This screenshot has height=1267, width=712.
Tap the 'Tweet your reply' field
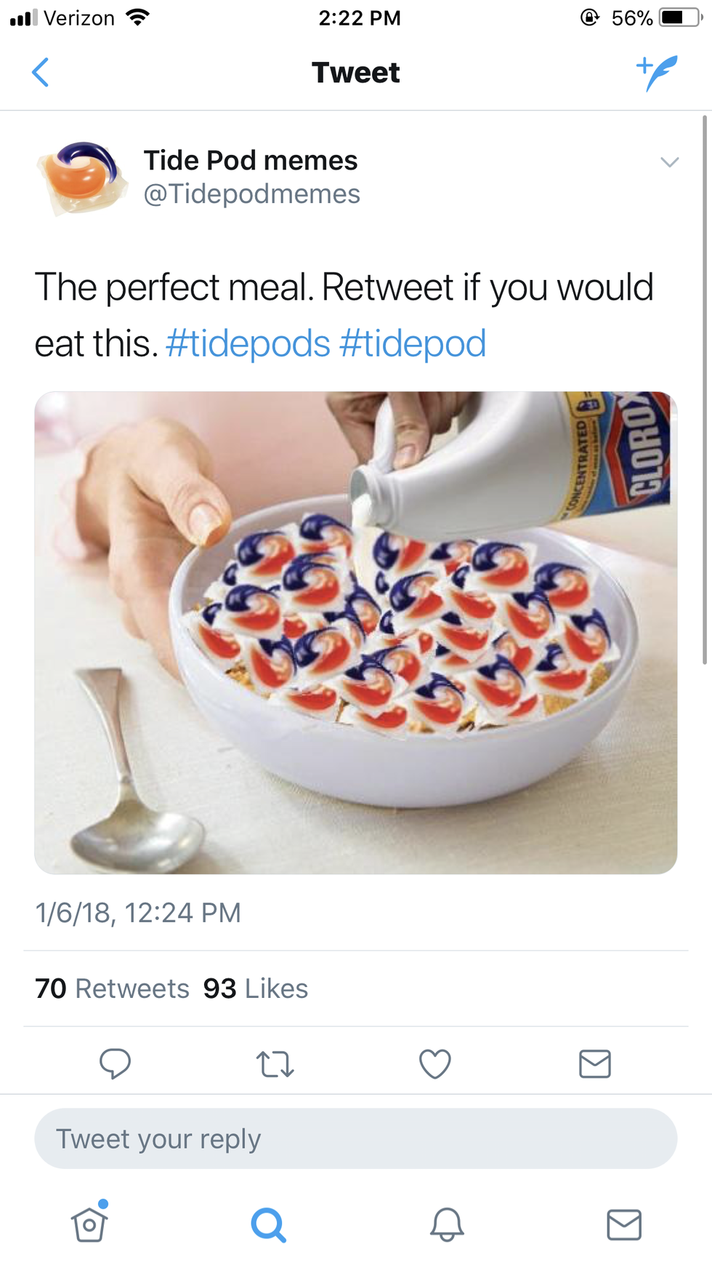[355, 1138]
